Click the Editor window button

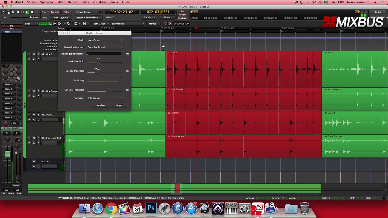pyautogui.click(x=378, y=12)
